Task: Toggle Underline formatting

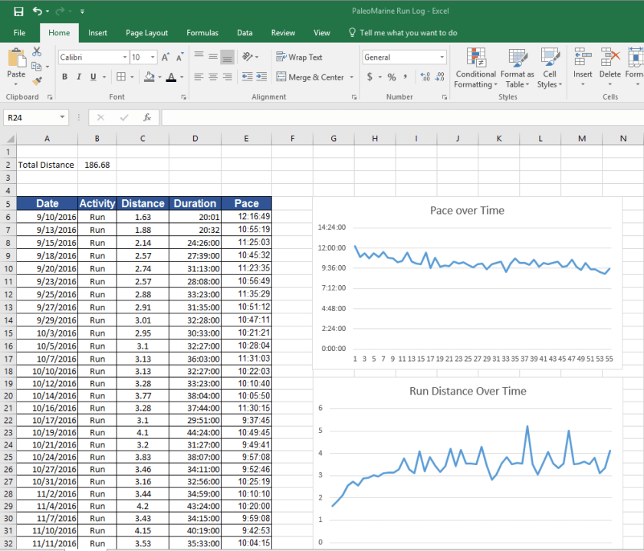Action: (92, 77)
